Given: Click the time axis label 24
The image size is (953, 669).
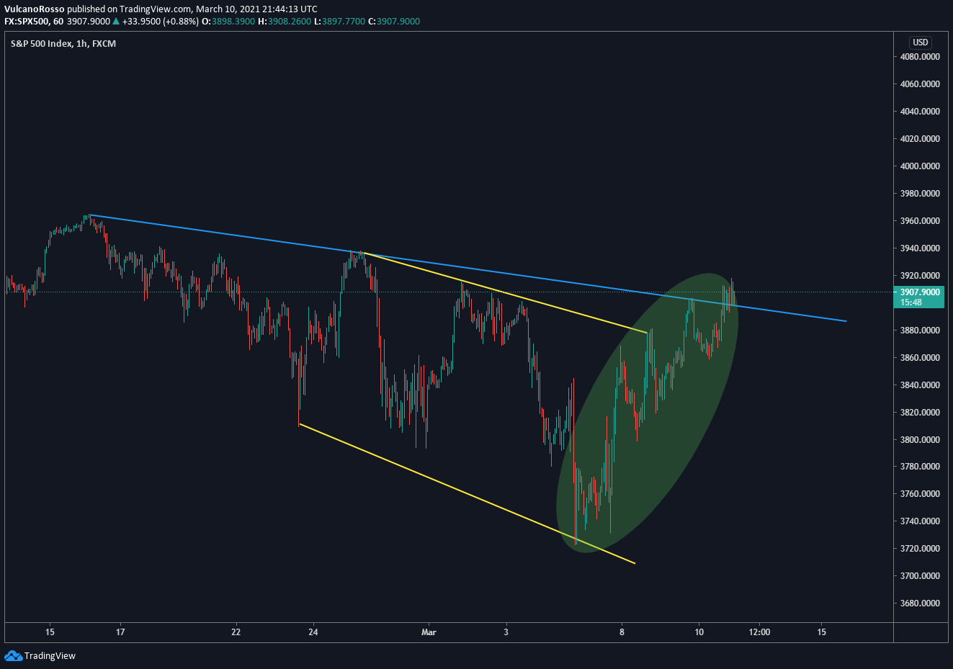Looking at the screenshot, I should (x=313, y=632).
